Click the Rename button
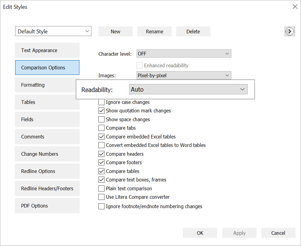Image resolution: width=301 pixels, height=246 pixels. click(154, 32)
